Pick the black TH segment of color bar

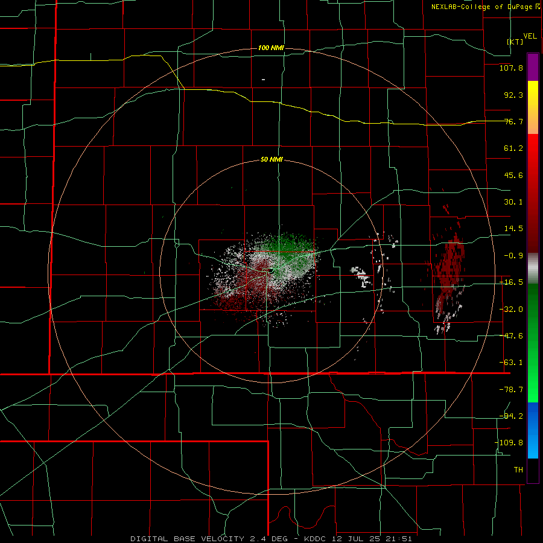point(533,470)
